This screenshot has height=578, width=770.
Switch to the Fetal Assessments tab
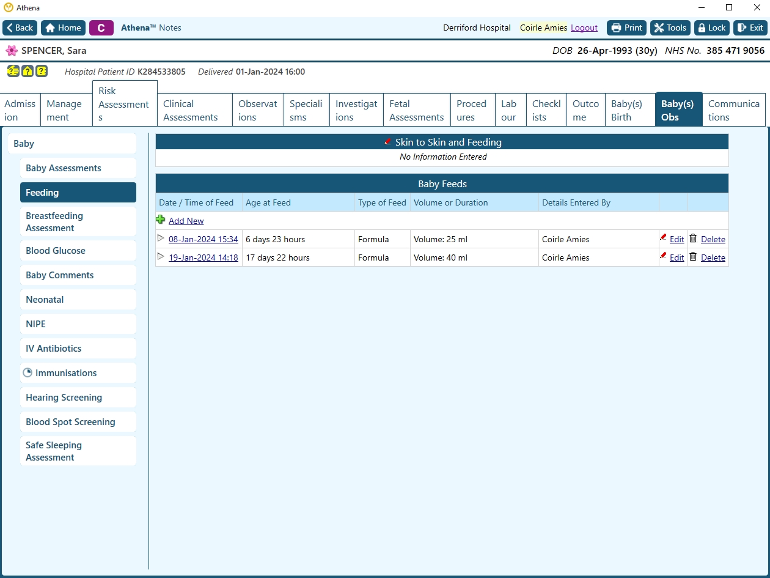(417, 110)
